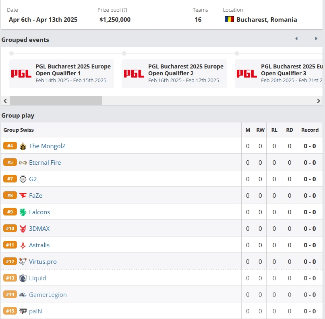Click the #8 ranking badge
Viewport: 325px width, 319px height.
(x=10, y=195)
